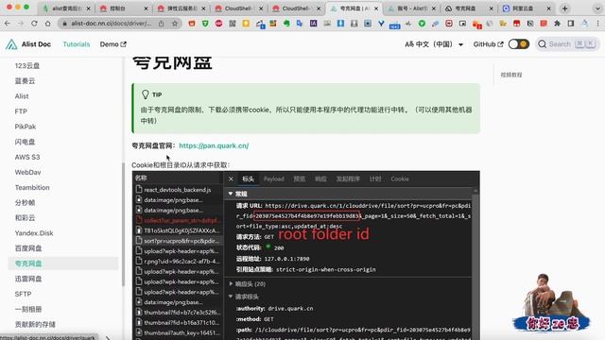Select 123云盘 in the sidebar
605x340 pixels.
pyautogui.click(x=27, y=65)
